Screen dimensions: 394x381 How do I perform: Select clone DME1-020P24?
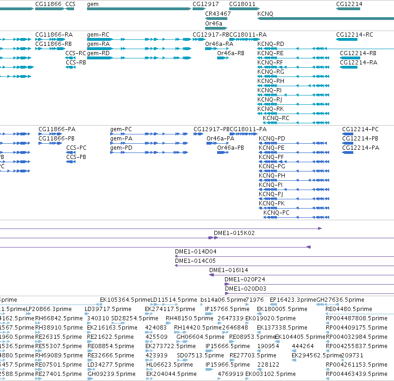pos(245,279)
